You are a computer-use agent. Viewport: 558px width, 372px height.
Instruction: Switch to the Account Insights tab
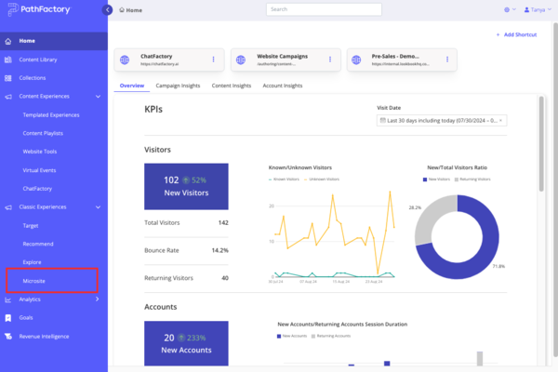pos(283,86)
